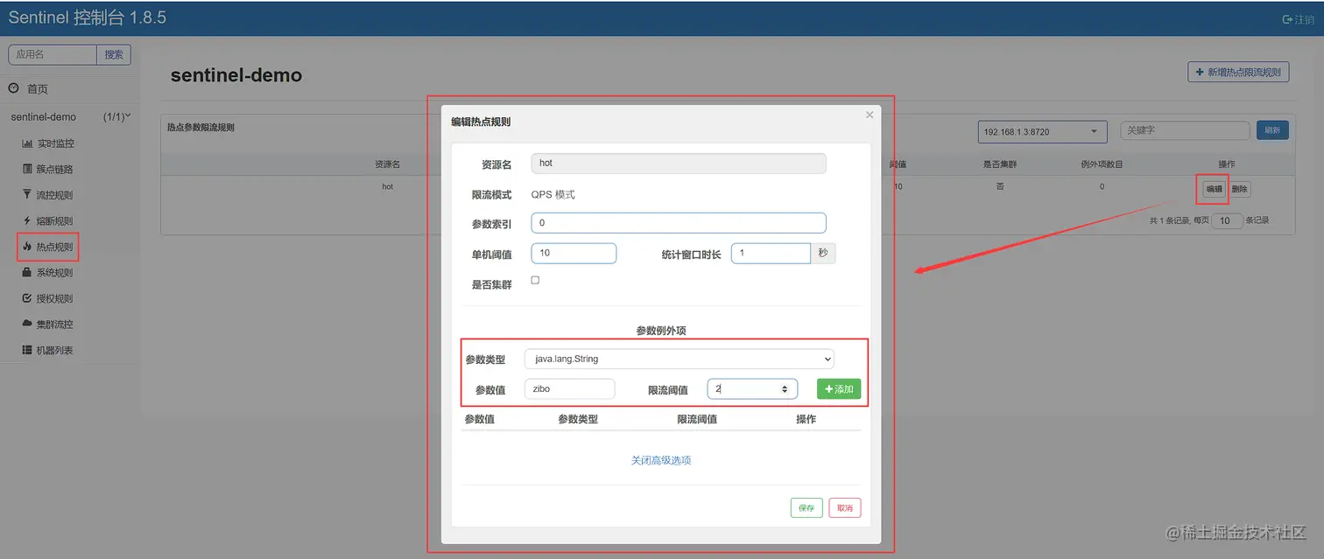1324x559 pixels.
Task: Click the 新增热点限流规则 button
Action: 1238,72
